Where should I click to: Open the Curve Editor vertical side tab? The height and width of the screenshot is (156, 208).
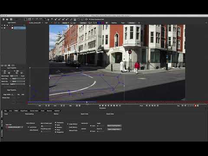(x=2, y=133)
